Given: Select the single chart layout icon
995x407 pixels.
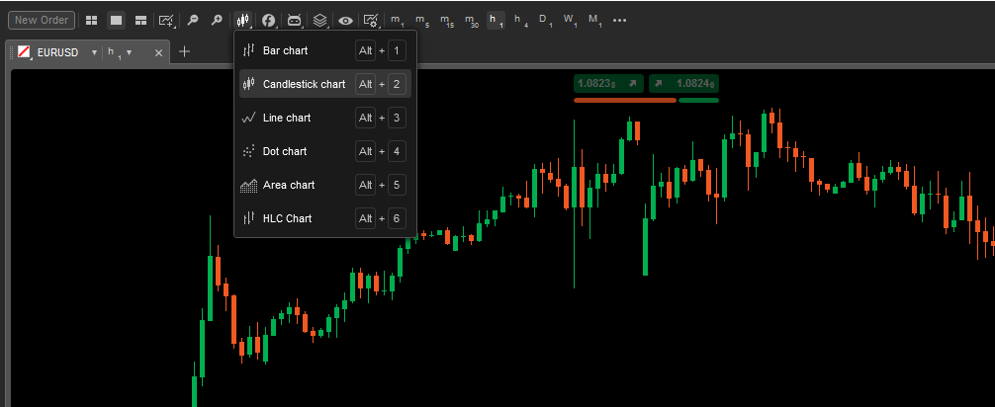Looking at the screenshot, I should [x=116, y=20].
